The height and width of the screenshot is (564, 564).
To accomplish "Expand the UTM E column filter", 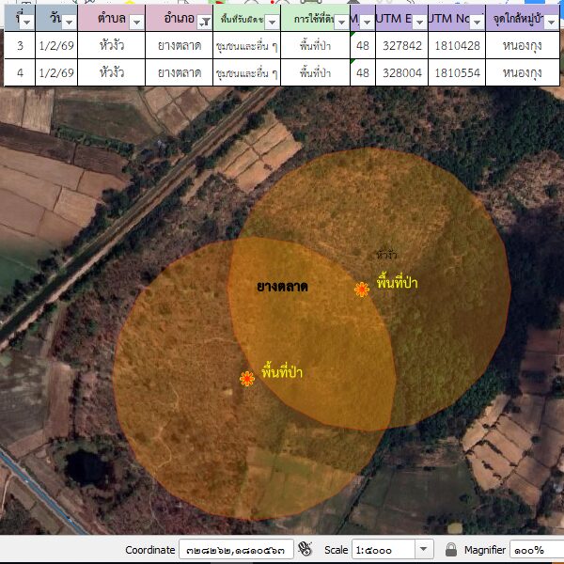I will tap(417, 21).
